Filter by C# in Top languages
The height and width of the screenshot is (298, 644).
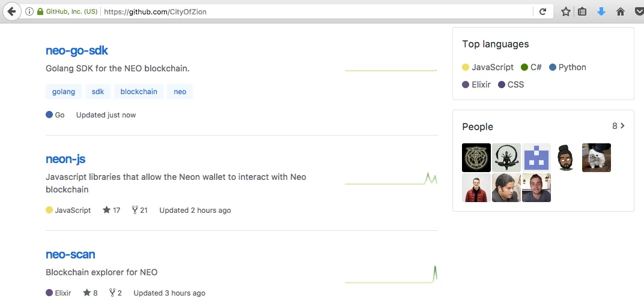click(531, 67)
